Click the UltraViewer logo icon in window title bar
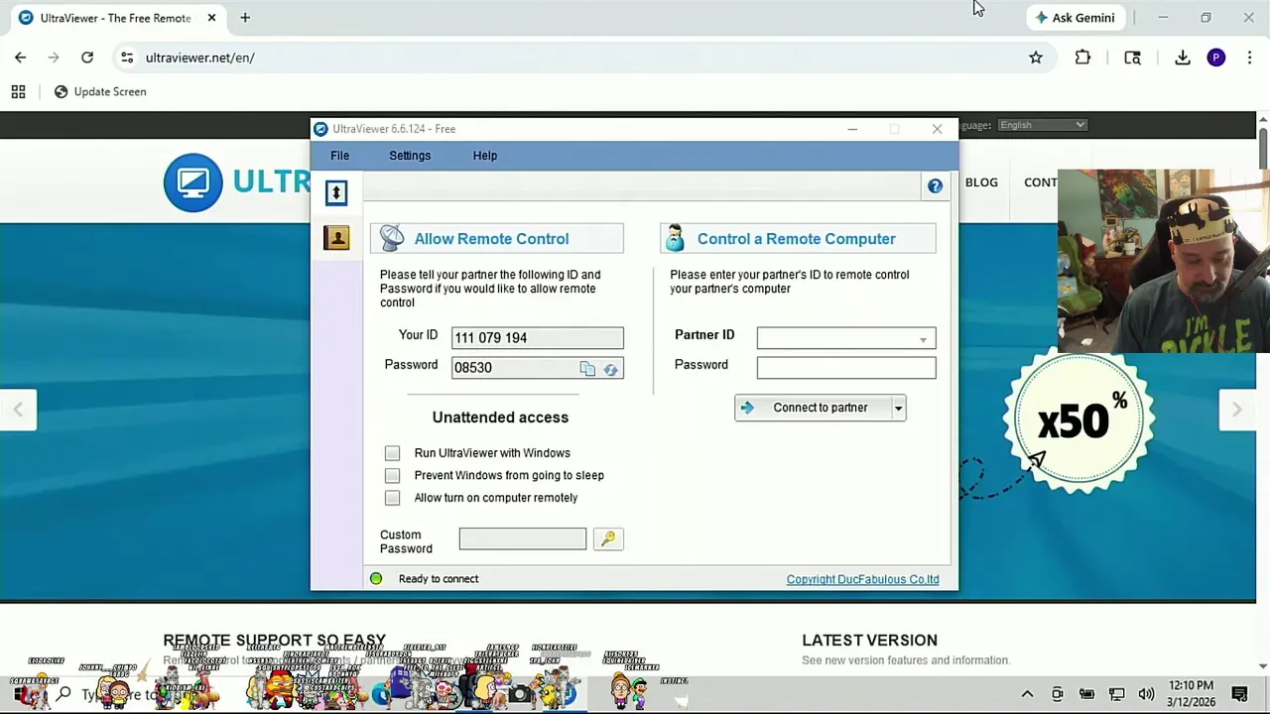1270x714 pixels. (x=320, y=129)
